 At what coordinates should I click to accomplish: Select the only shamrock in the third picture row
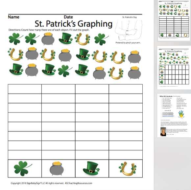[x=65, y=71]
